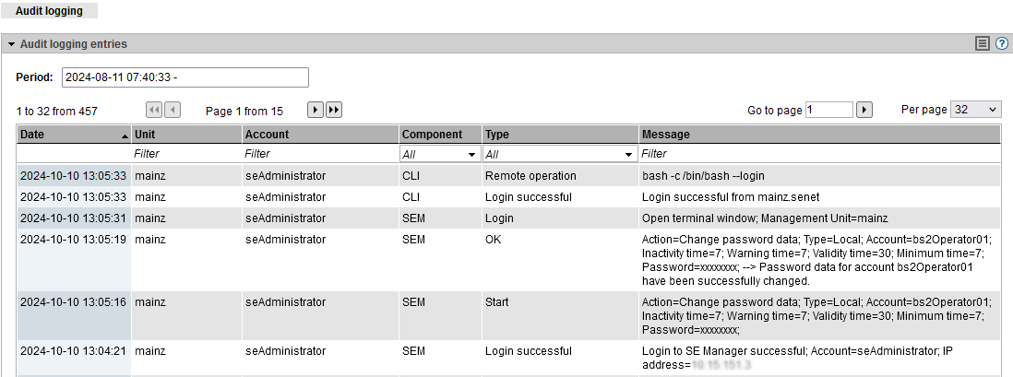
Task: Click the Go to page number field
Action: (x=828, y=110)
